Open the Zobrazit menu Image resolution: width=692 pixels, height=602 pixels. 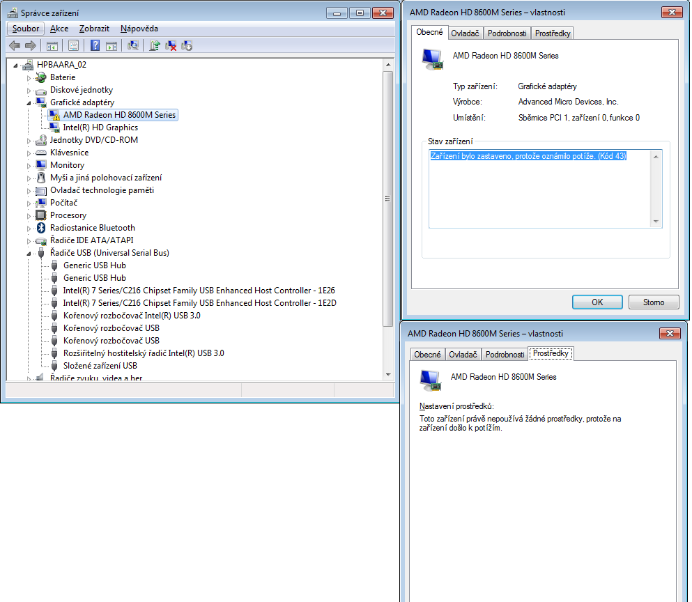(94, 29)
